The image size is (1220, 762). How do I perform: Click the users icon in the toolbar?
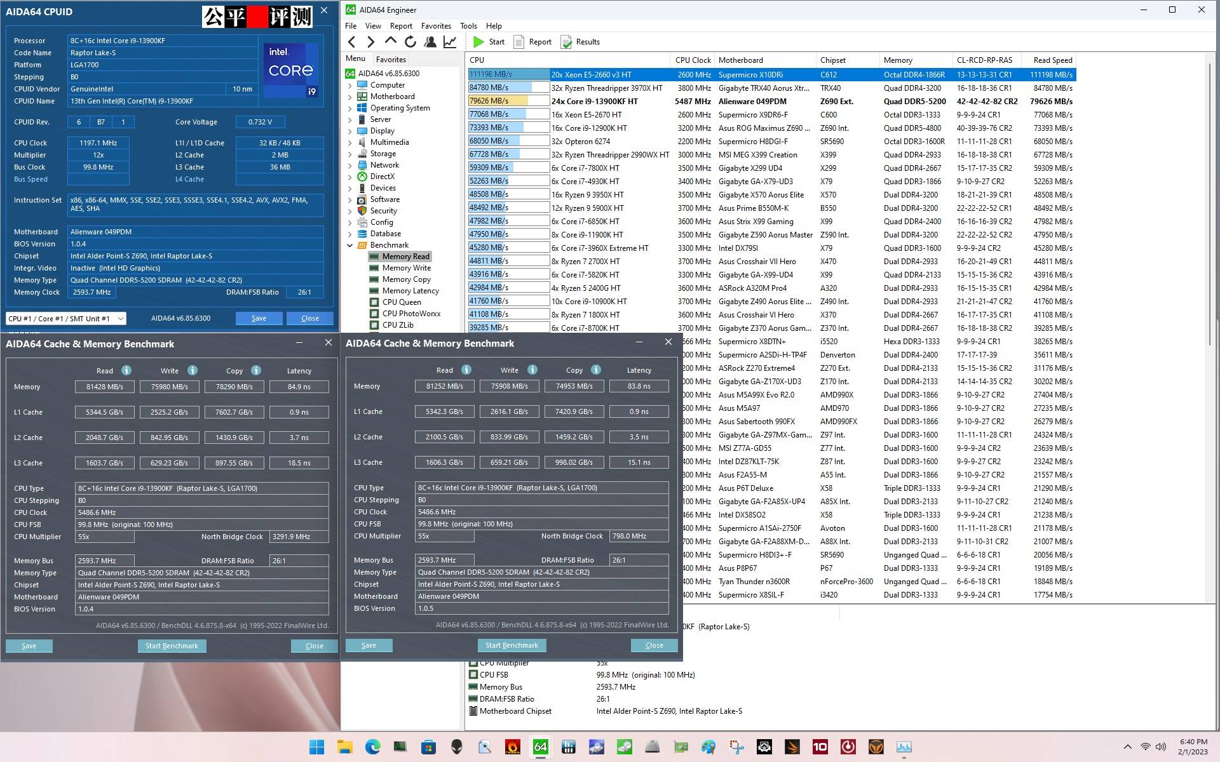pos(430,41)
